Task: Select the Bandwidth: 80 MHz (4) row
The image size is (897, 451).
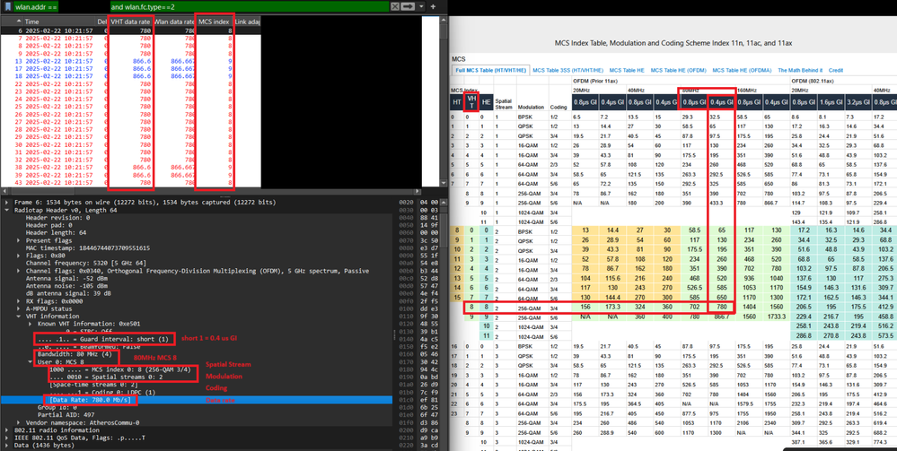Action: [197, 354]
